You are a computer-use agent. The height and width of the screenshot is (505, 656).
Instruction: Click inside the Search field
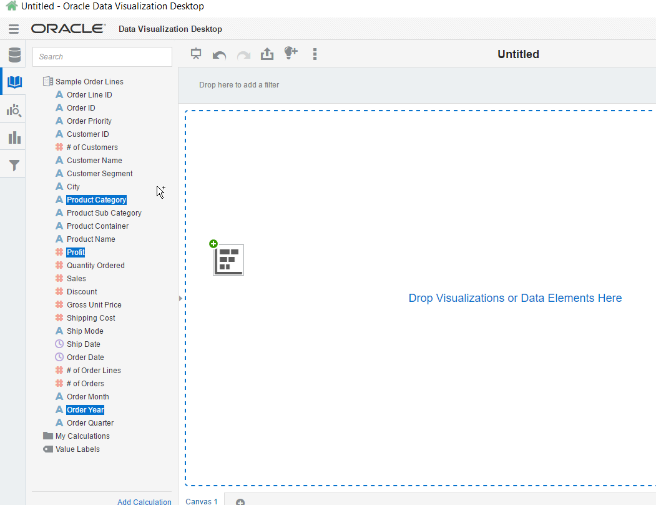tap(102, 56)
